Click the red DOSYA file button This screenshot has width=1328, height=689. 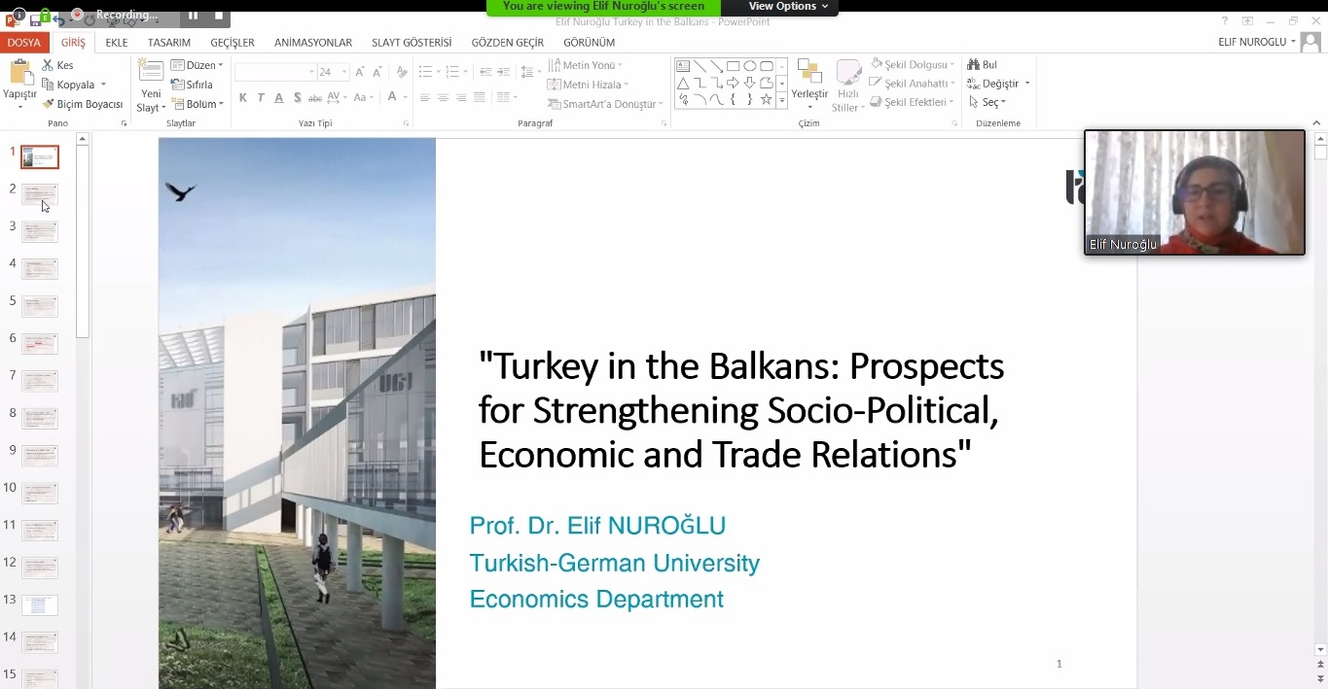pos(23,43)
